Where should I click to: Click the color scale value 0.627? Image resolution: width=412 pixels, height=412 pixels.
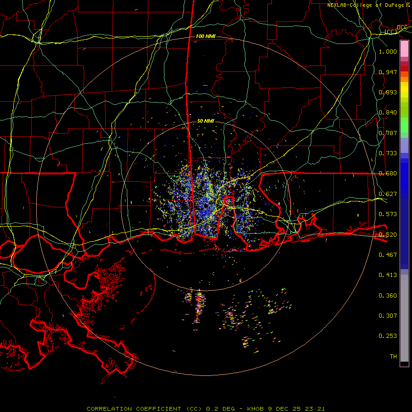pyautogui.click(x=388, y=194)
